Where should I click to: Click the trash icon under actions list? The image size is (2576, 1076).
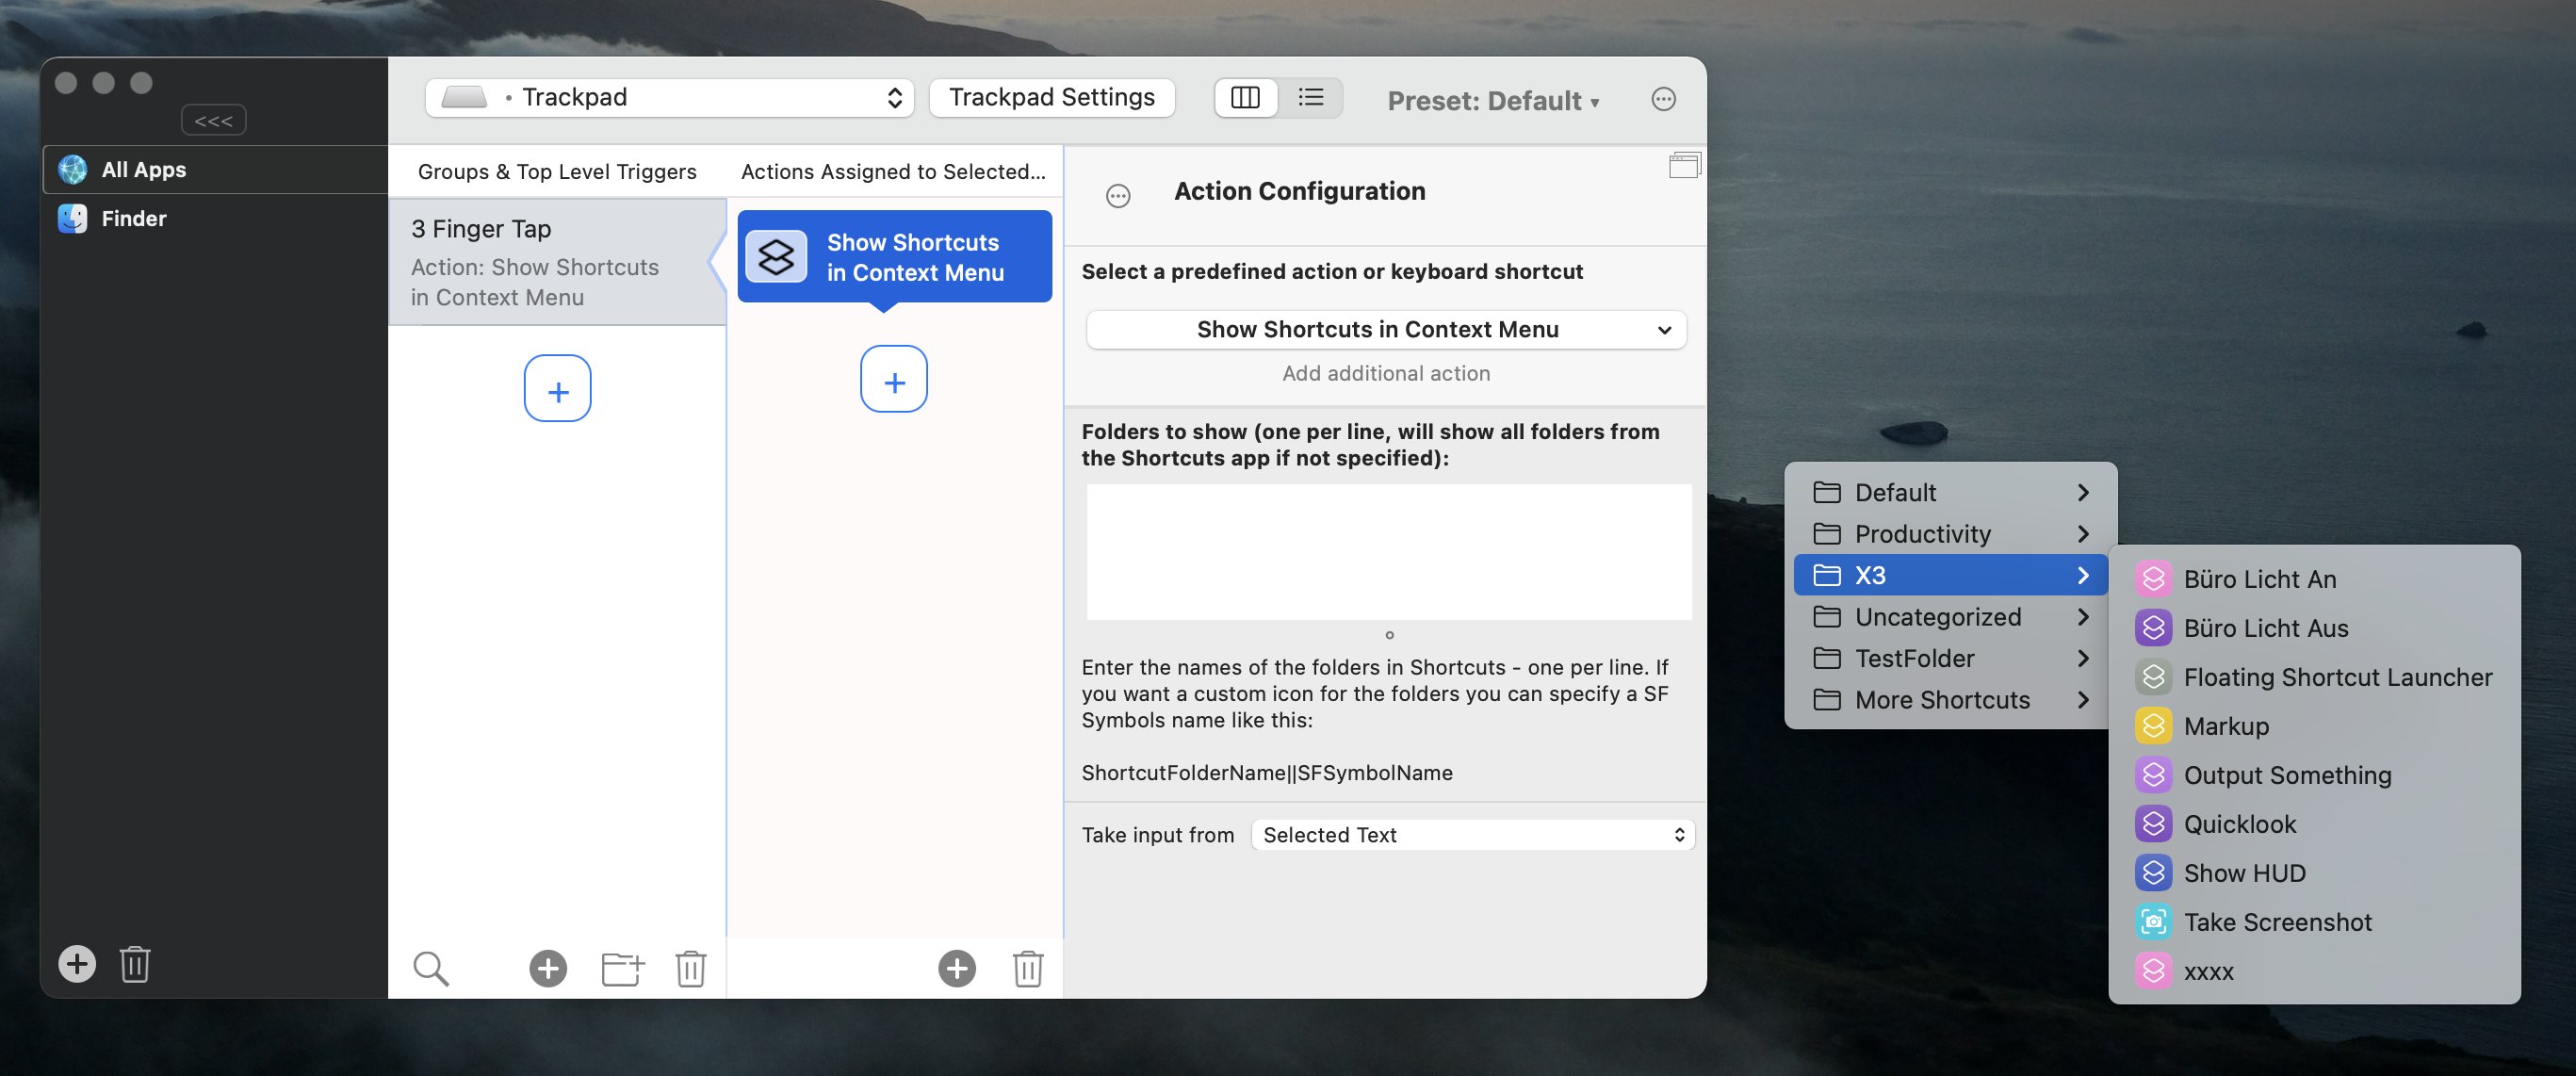point(1028,968)
